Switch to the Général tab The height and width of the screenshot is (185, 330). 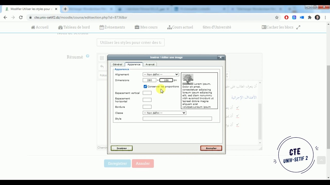click(117, 64)
